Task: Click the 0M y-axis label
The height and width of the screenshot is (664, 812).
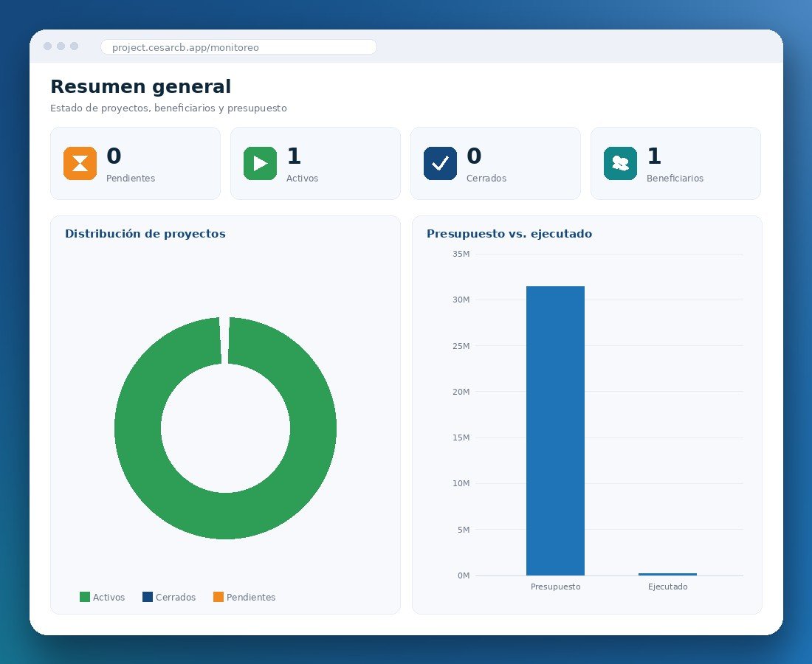Action: 464,575
